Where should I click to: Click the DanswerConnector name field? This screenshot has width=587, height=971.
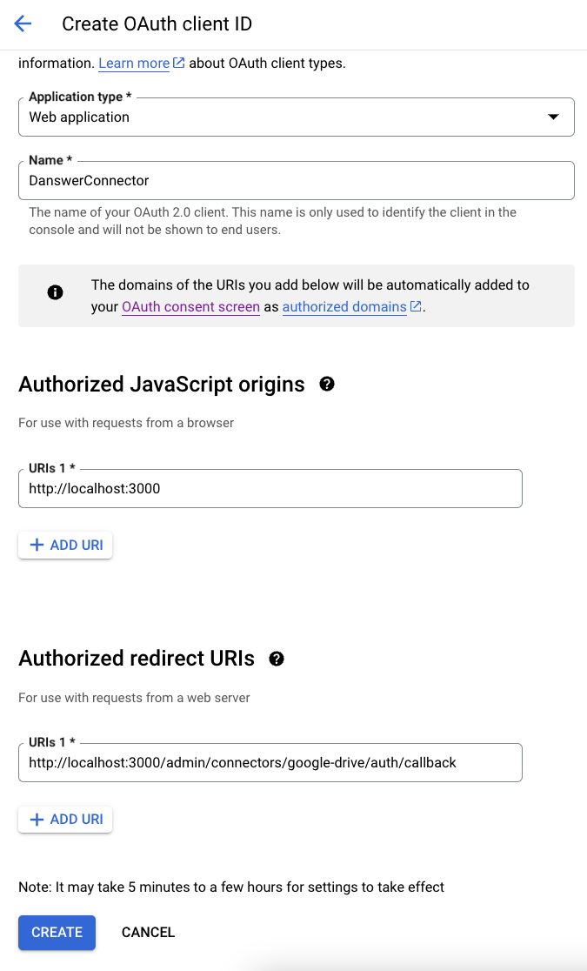pyautogui.click(x=296, y=180)
